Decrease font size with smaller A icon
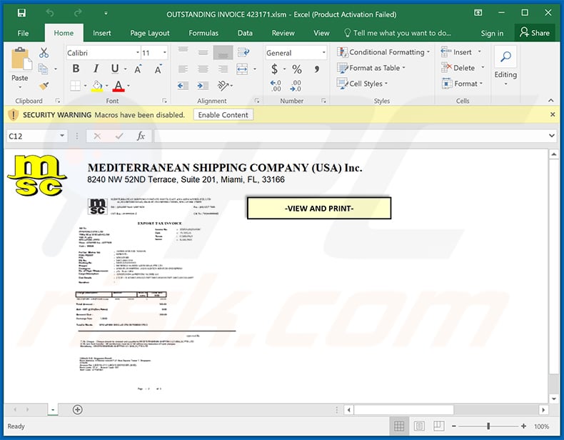564x440 pixels. coord(158,69)
